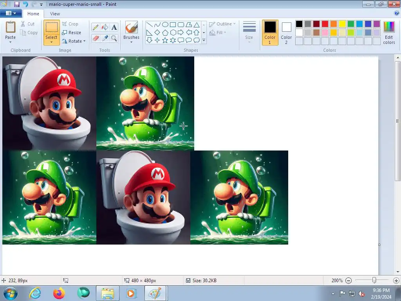This screenshot has width=401, height=301.
Task: Expand the Shapes gallery more arrow
Action: click(x=204, y=40)
